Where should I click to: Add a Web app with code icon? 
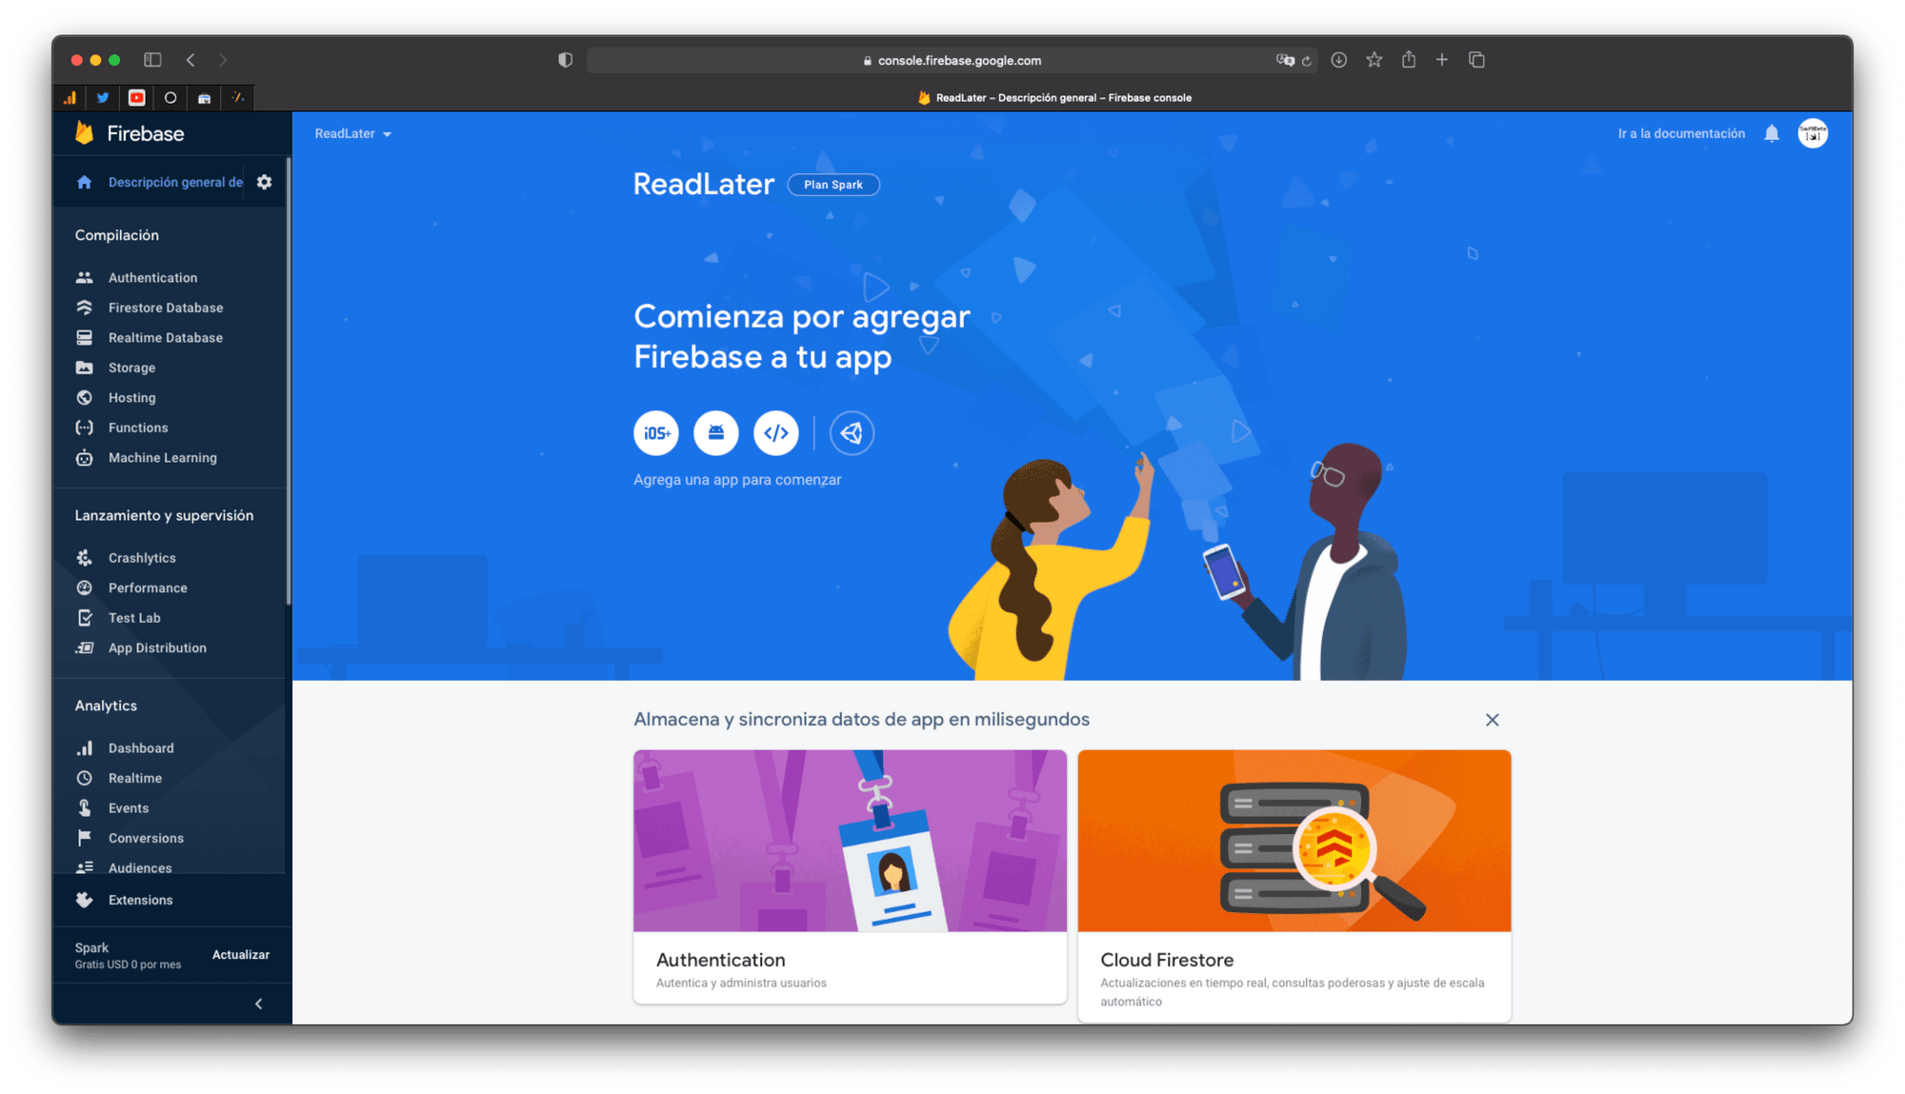(x=776, y=433)
